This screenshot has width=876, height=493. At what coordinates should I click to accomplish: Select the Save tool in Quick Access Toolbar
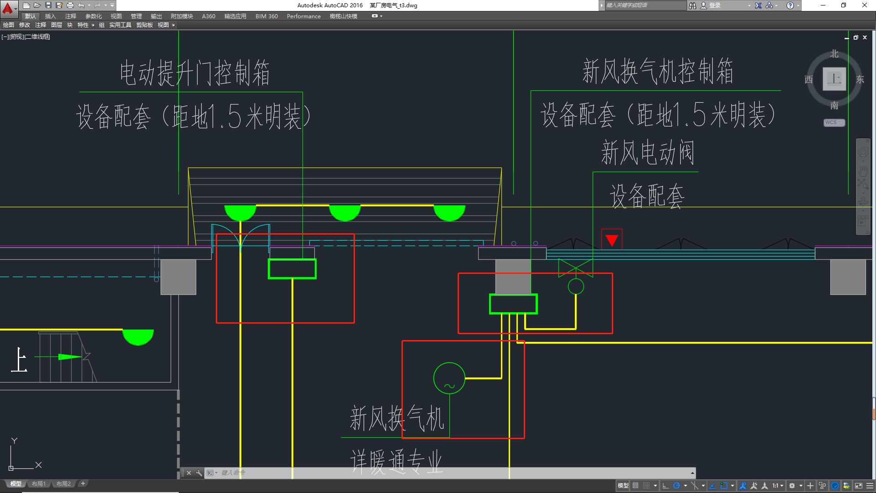click(x=48, y=5)
